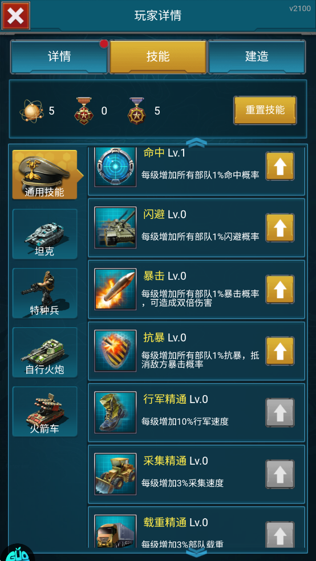Tap the 行军精通 boot icon
This screenshot has height=561, width=316.
point(115,412)
